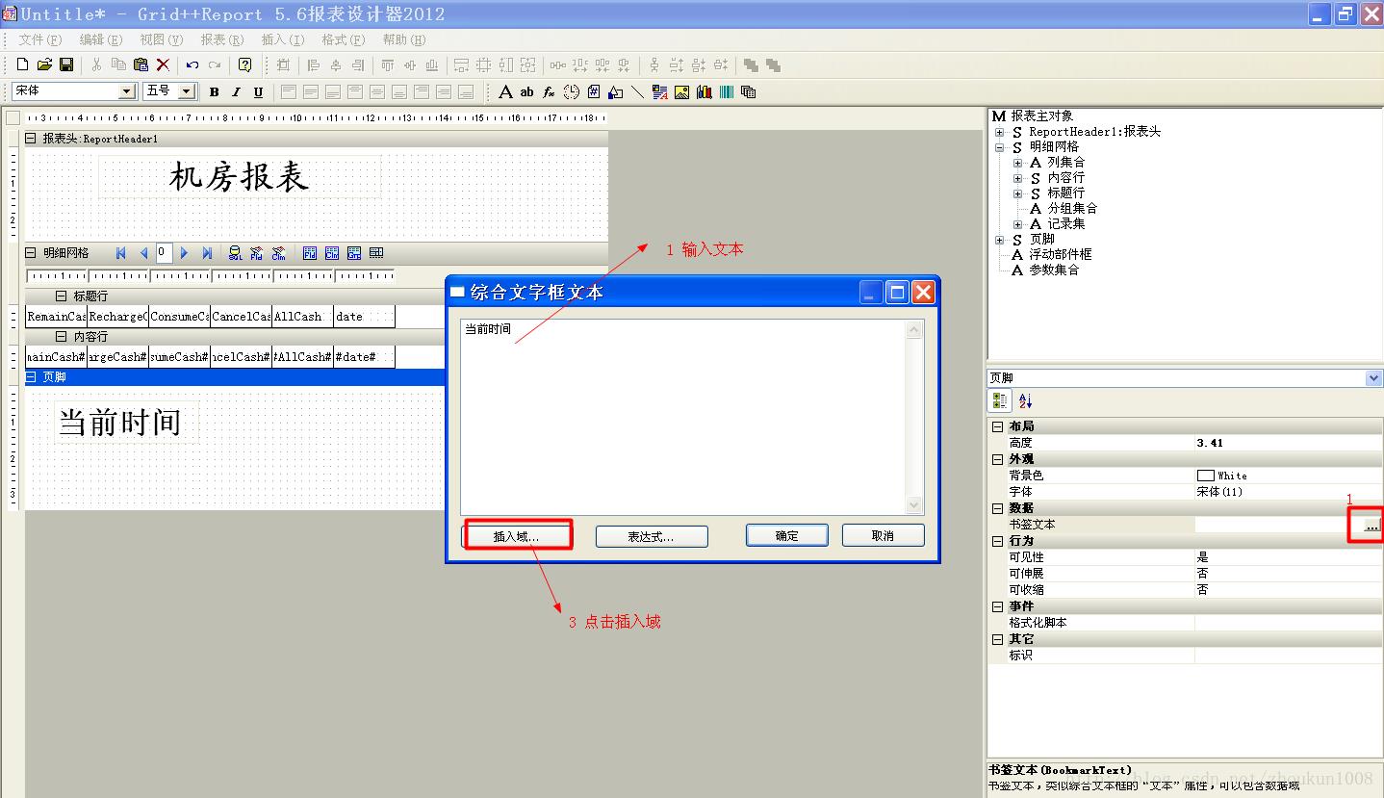The image size is (1384, 798).
Task: Collapse the 行为 property category
Action: [x=998, y=541]
